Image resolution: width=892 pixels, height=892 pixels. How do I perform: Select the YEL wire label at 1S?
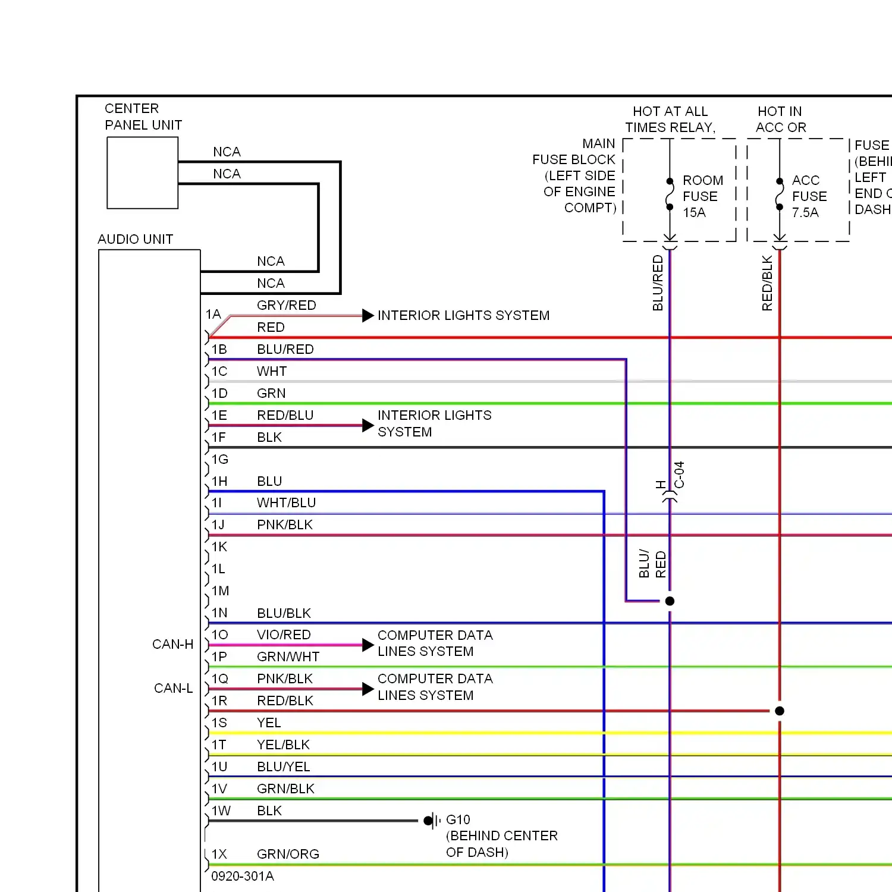pyautogui.click(x=269, y=723)
